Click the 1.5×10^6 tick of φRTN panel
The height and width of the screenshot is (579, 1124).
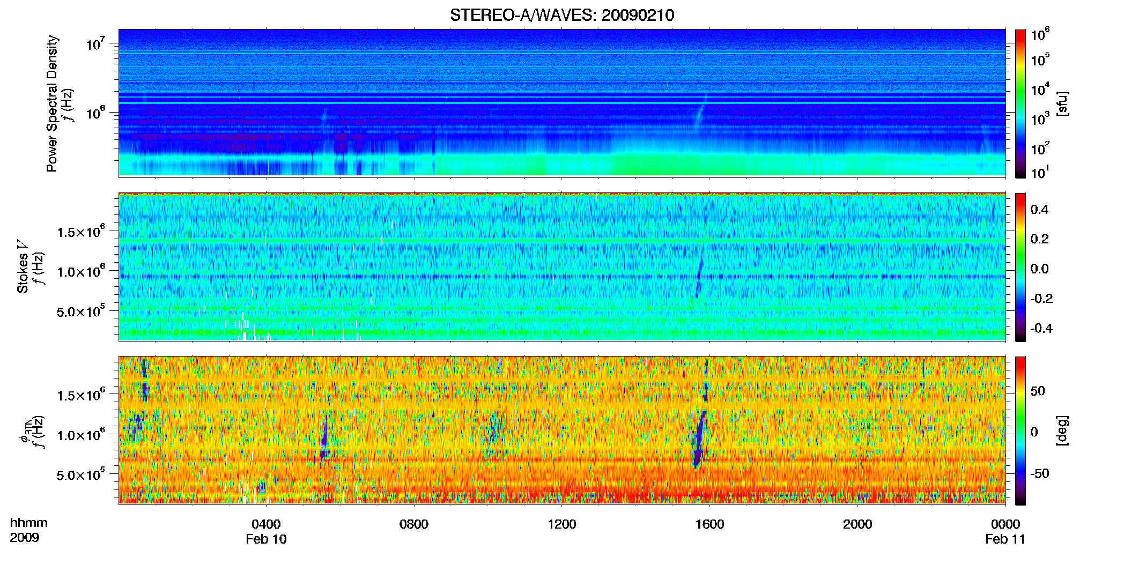point(81,395)
